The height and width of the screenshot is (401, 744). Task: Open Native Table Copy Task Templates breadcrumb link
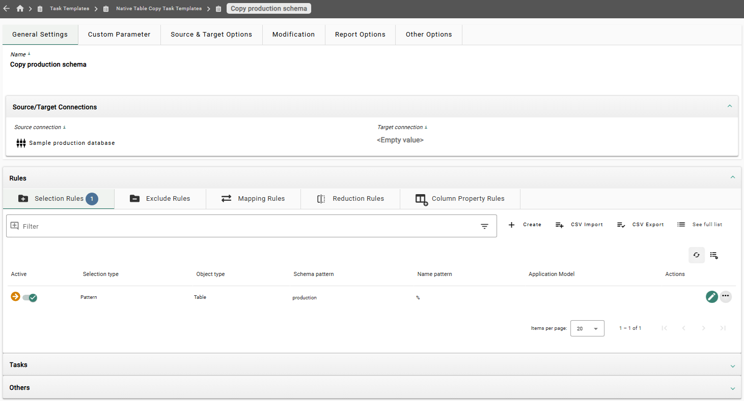coord(159,8)
